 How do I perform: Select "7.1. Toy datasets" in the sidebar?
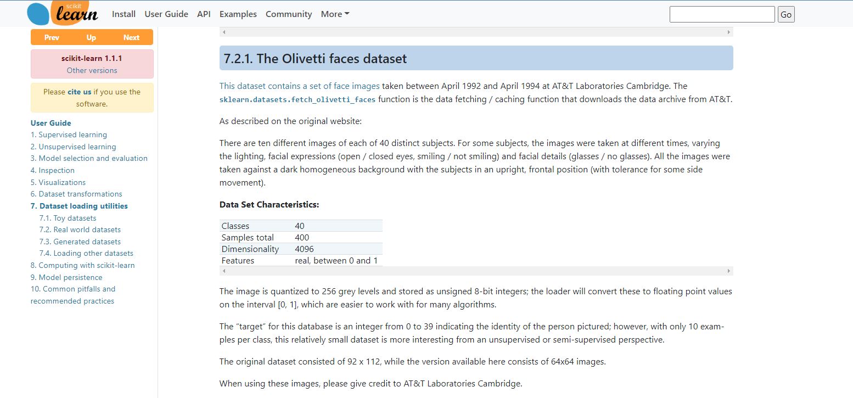pyautogui.click(x=68, y=218)
